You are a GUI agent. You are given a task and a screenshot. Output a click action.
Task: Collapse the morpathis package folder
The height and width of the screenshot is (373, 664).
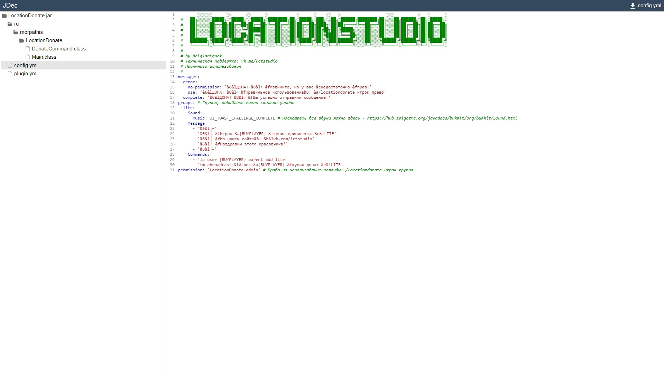(31, 32)
